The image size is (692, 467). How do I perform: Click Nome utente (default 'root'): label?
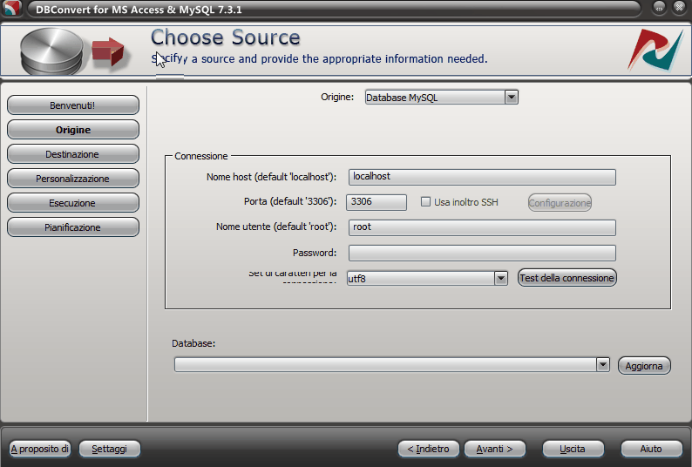coord(275,227)
